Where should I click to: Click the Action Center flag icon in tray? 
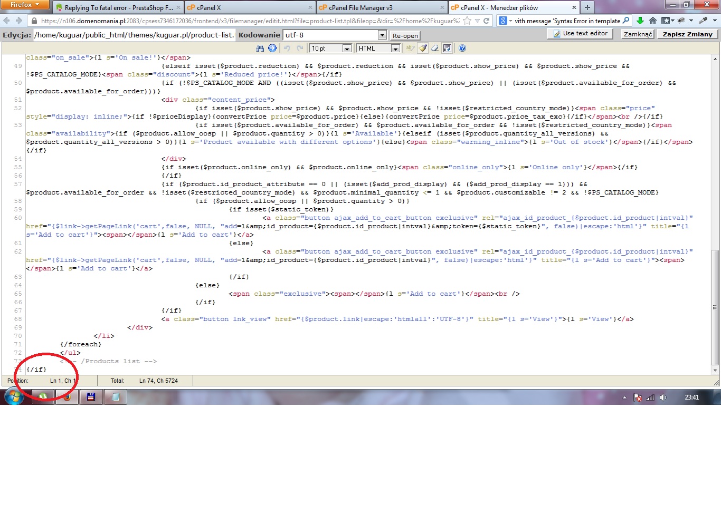coord(638,397)
